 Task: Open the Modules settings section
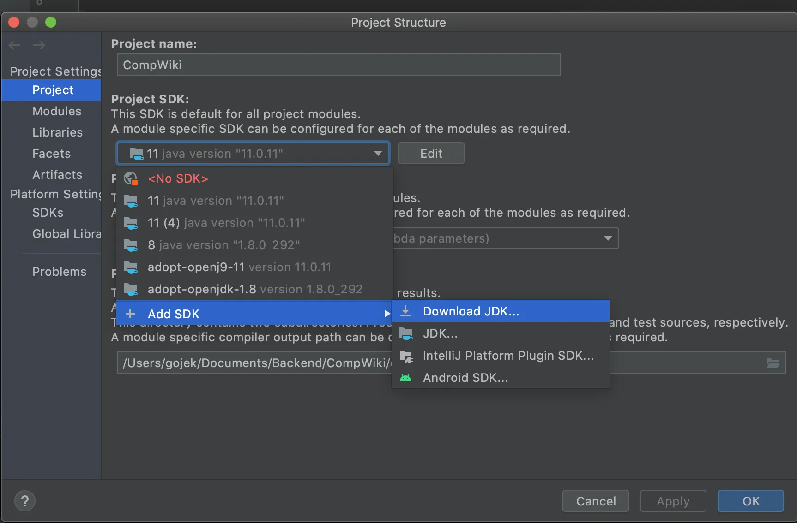57,111
